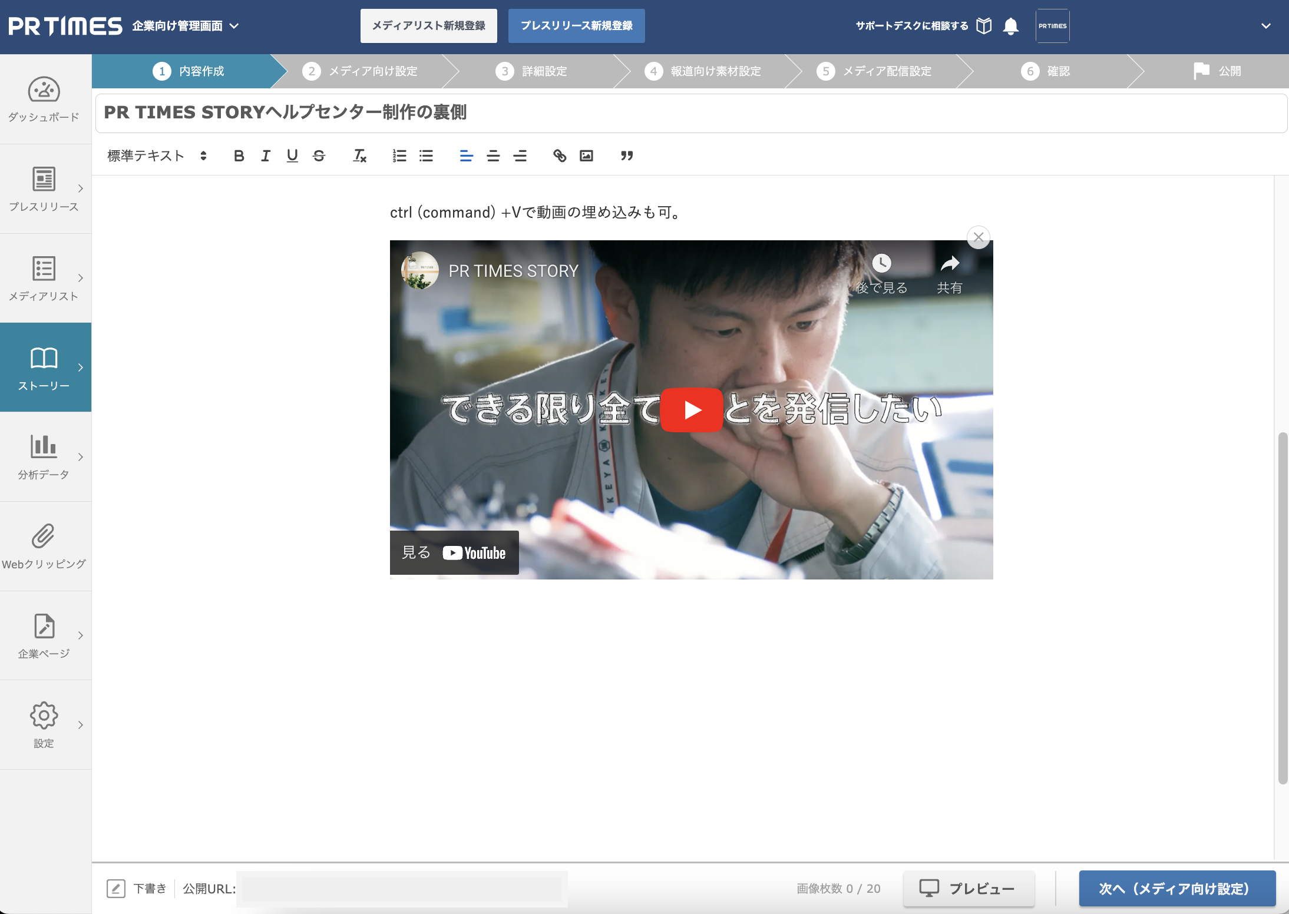The image size is (1289, 914).
Task: Click 画像枚数 0 / 20 counter
Action: (x=838, y=889)
